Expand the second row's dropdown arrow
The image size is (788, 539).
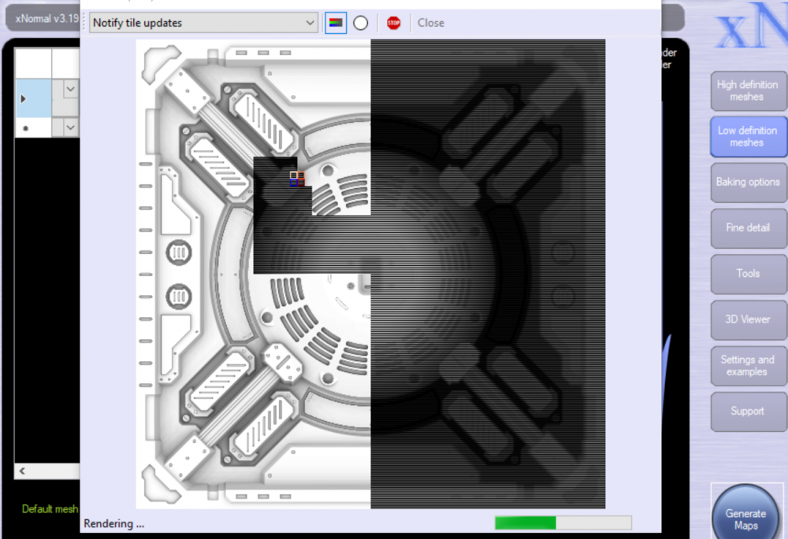pos(70,127)
